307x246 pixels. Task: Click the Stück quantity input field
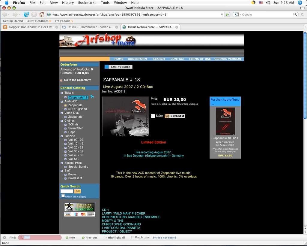(x=153, y=116)
